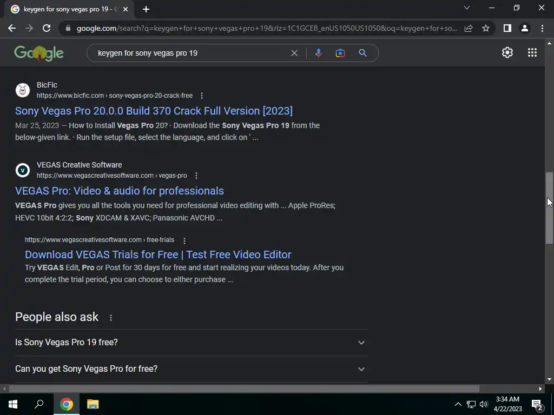The width and height of the screenshot is (554, 415).
Task: Open Chrome profile menu
Action: click(x=525, y=28)
